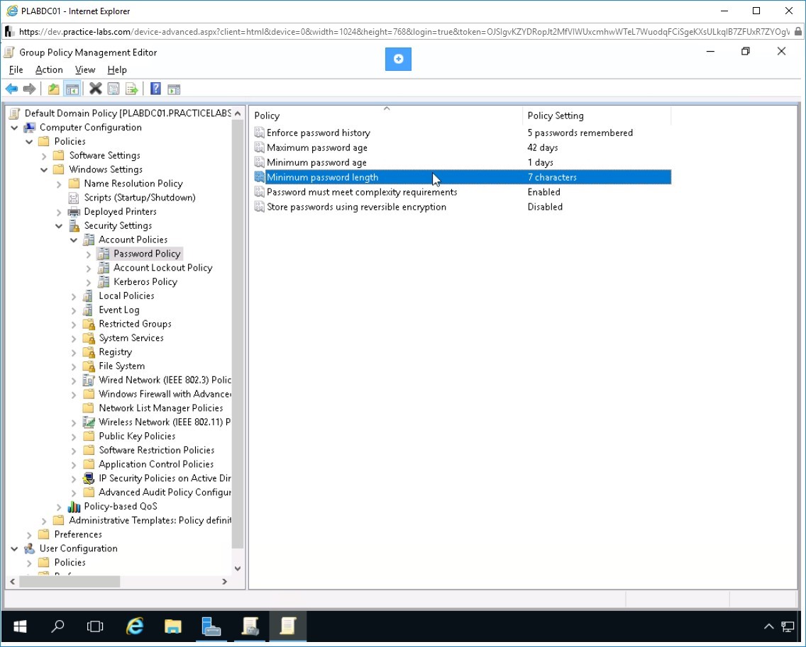
Task: Collapse the Account Policies node
Action: pyautogui.click(x=74, y=240)
